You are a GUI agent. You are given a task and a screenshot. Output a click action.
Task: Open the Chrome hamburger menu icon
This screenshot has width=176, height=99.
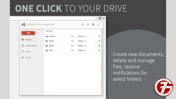point(104,18)
